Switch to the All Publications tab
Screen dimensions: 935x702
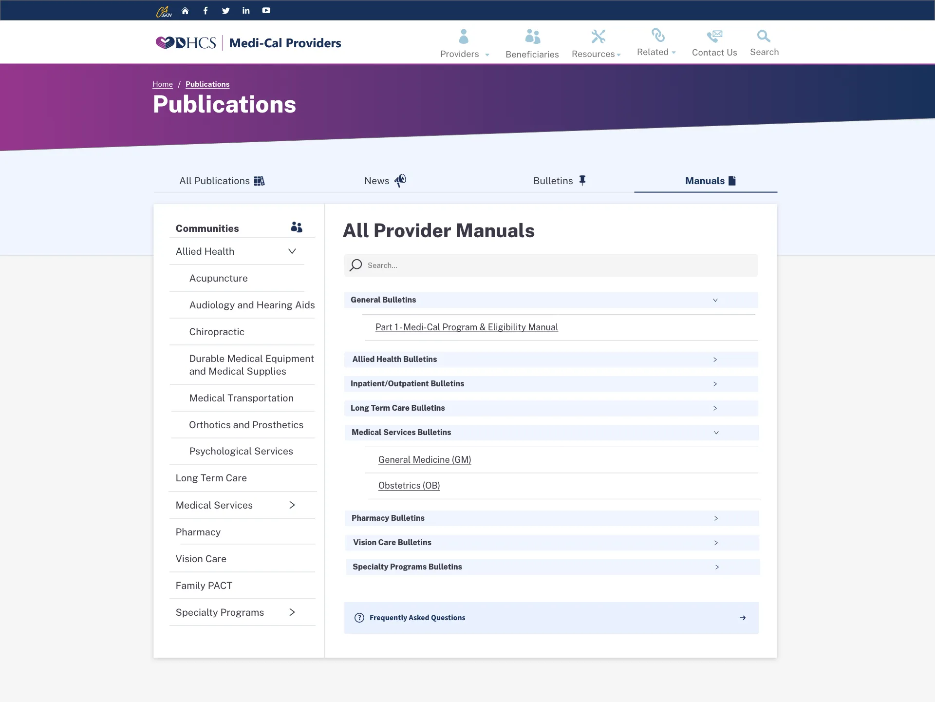[222, 180]
